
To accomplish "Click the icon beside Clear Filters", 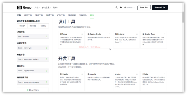I will pyautogui.click(x=28, y=90).
